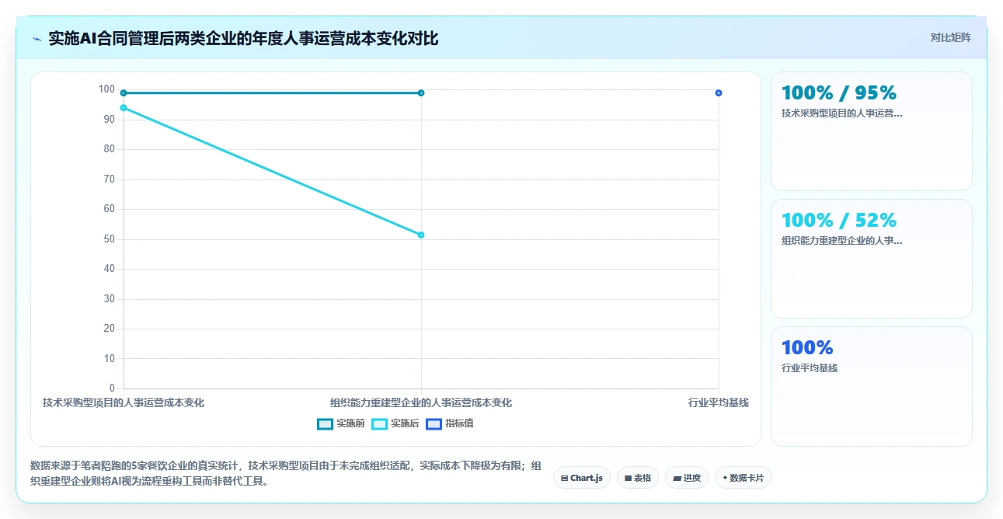The width and height of the screenshot is (1003, 519).
Task: Click the 指标值 legend text label
Action: pyautogui.click(x=459, y=423)
